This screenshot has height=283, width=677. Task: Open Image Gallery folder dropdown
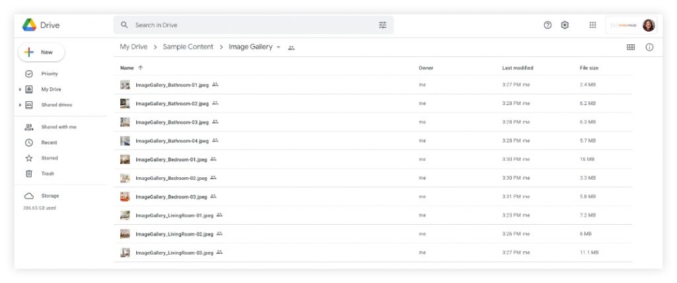(278, 48)
